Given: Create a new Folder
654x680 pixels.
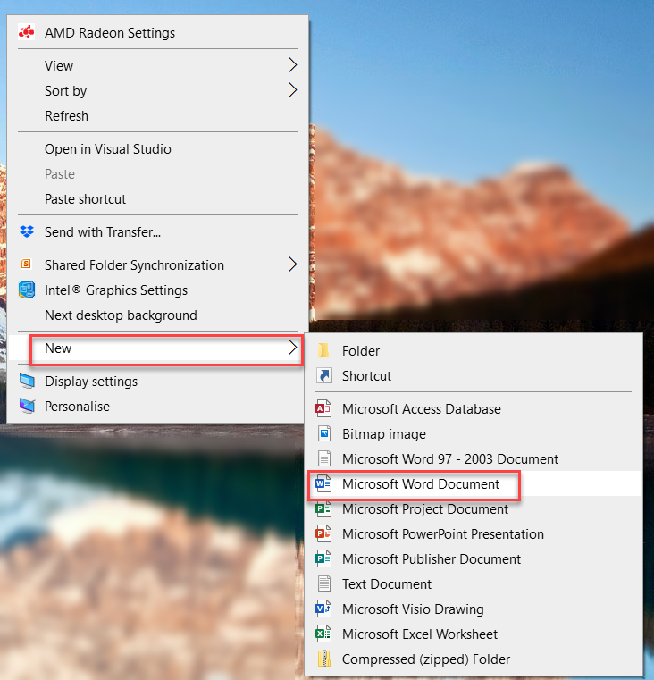Looking at the screenshot, I should click(x=474, y=350).
